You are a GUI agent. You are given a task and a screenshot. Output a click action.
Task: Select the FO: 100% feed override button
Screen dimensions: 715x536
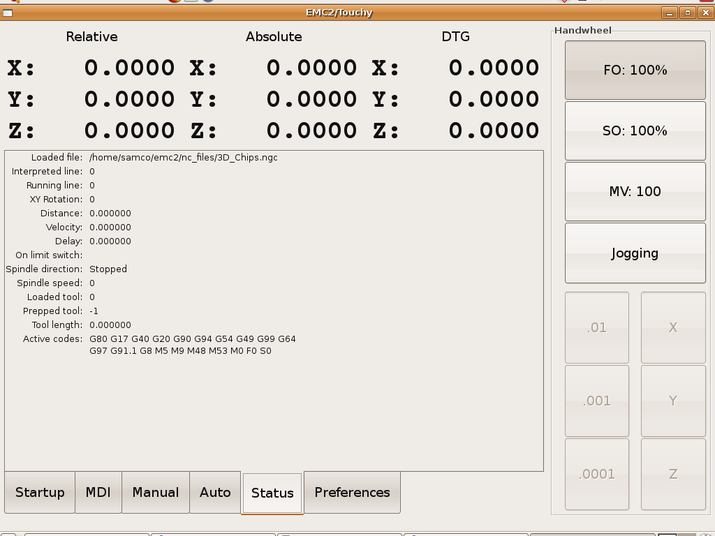[635, 70]
